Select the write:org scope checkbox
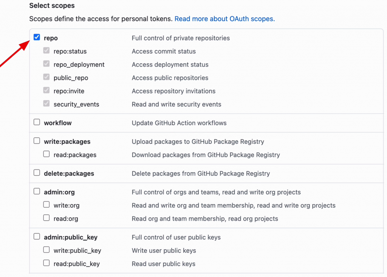 click(x=46, y=205)
